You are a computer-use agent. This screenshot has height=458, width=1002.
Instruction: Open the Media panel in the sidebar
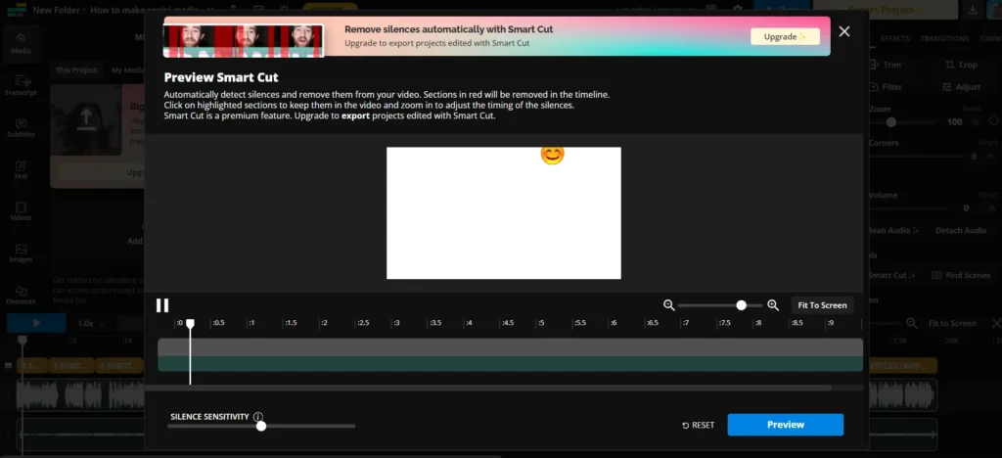coord(21,43)
